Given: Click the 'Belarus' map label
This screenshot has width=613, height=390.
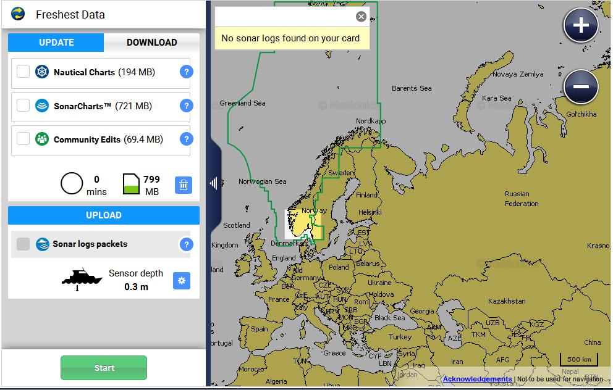Looking at the screenshot, I should pyautogui.click(x=368, y=263).
